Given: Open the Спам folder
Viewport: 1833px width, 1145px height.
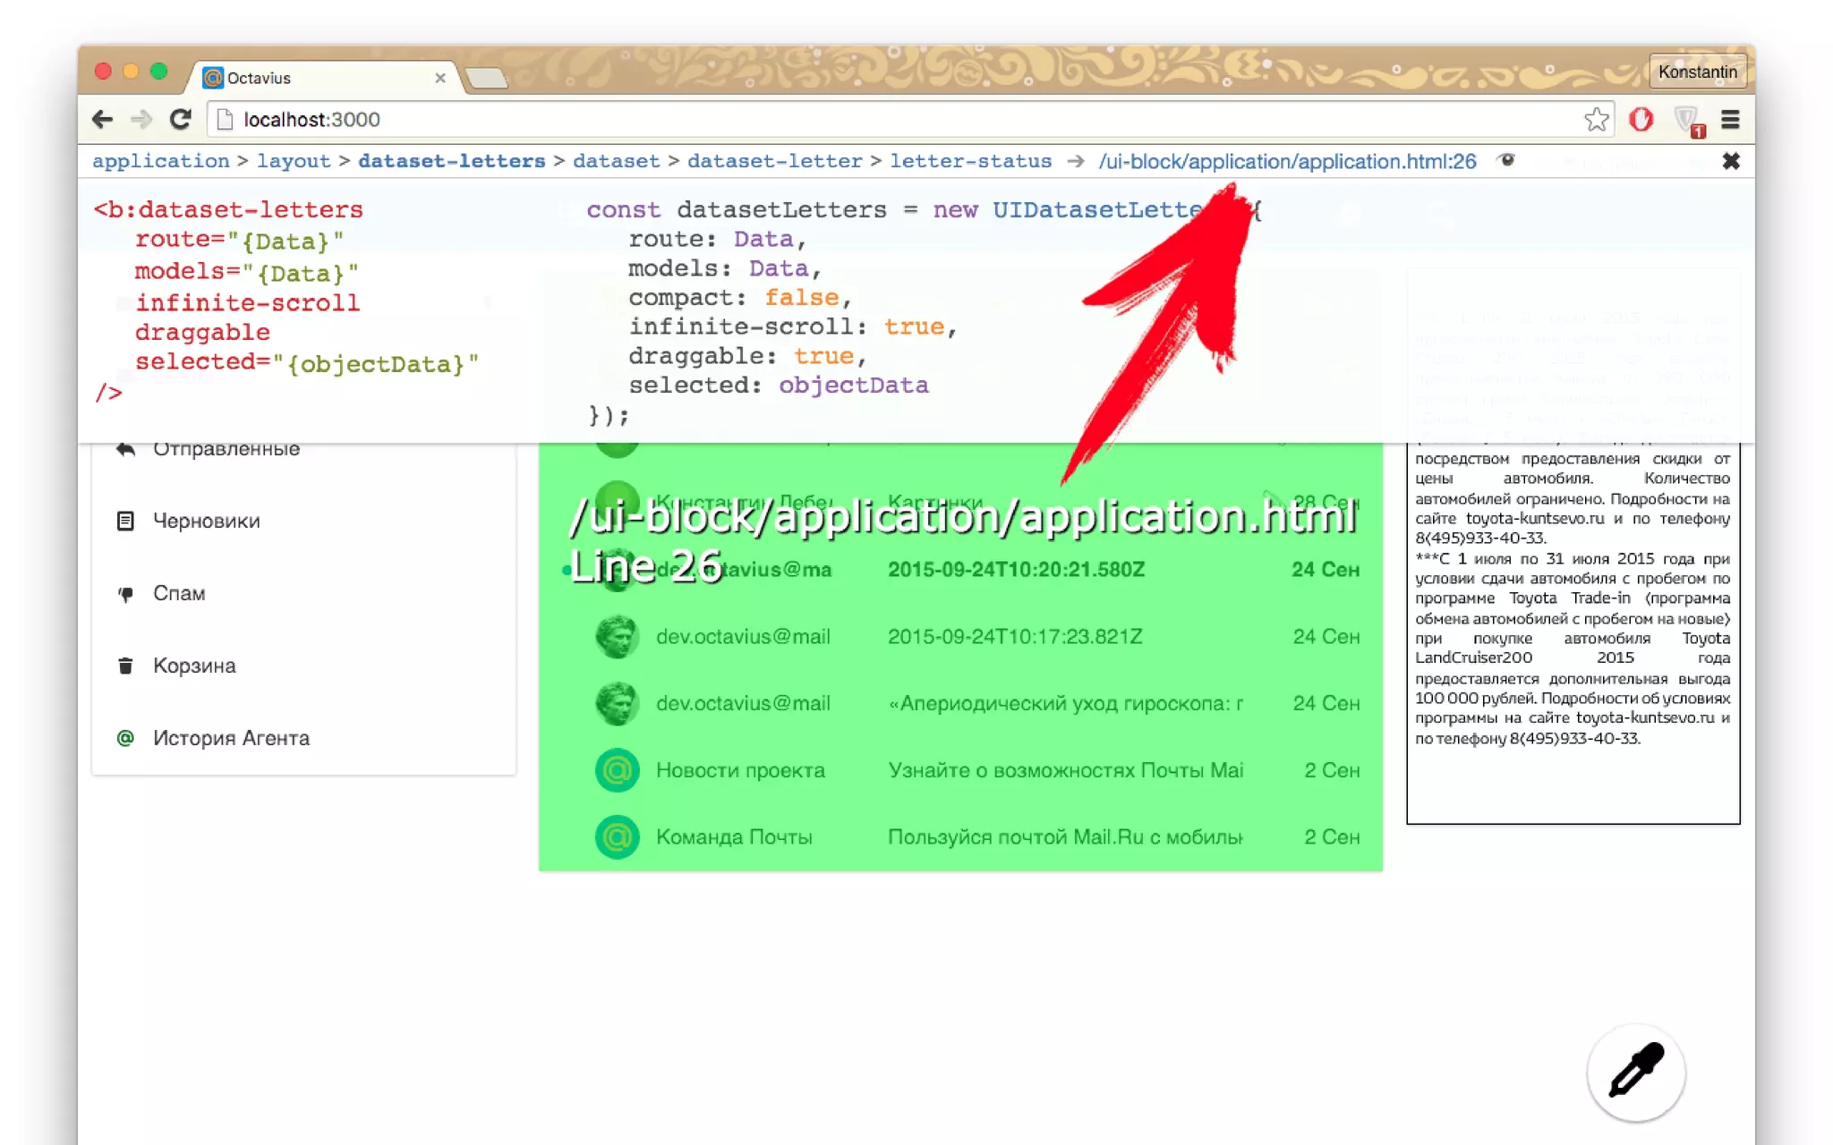Looking at the screenshot, I should [179, 593].
